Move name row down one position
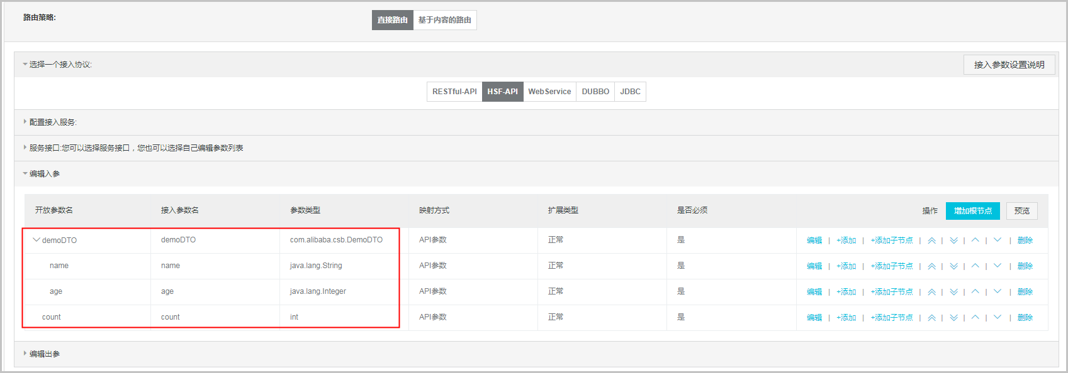The height and width of the screenshot is (373, 1068). click(997, 266)
